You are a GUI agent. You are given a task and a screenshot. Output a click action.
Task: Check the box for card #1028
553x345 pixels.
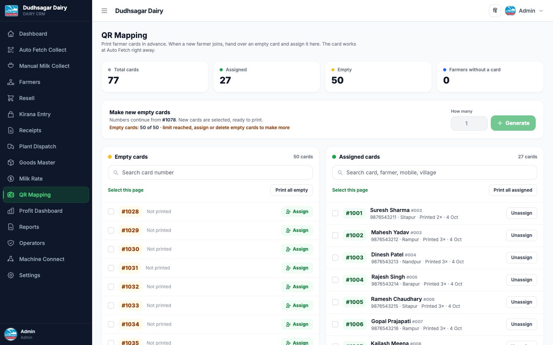click(111, 212)
